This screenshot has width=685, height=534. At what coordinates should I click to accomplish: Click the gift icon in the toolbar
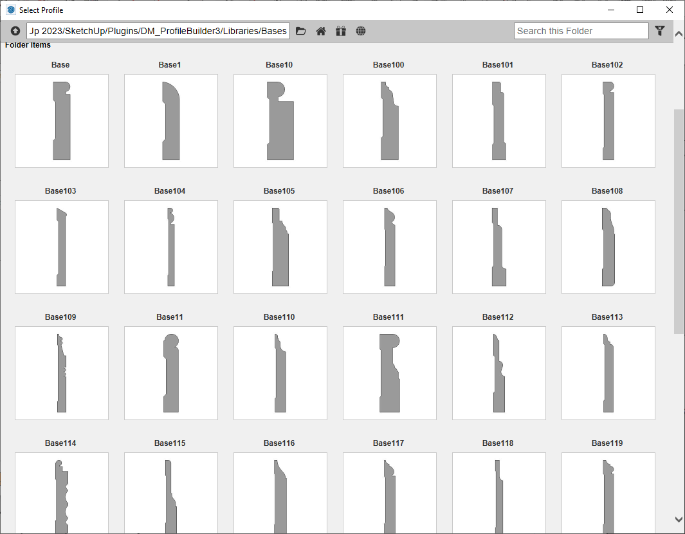pos(341,30)
